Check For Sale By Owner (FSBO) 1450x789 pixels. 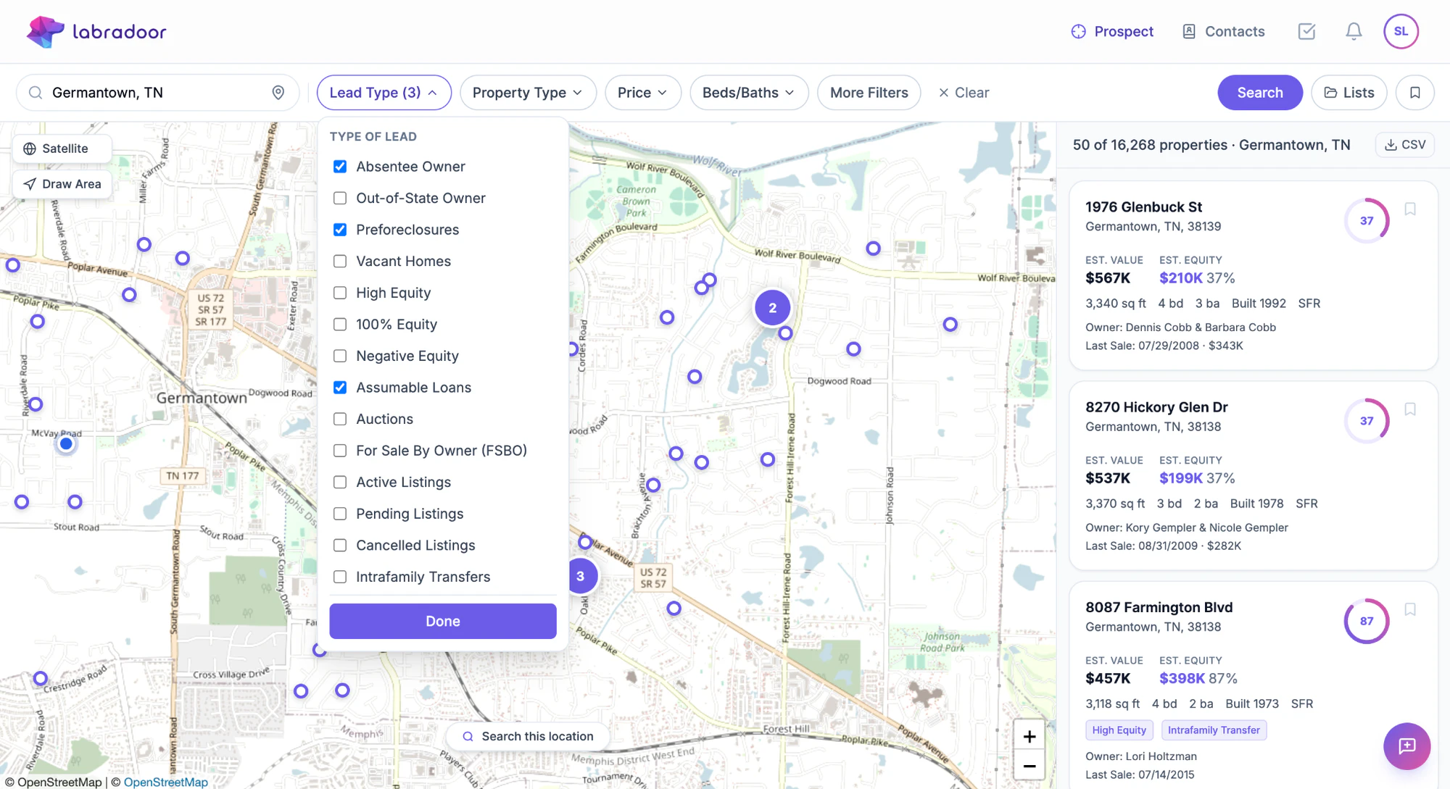[339, 451]
